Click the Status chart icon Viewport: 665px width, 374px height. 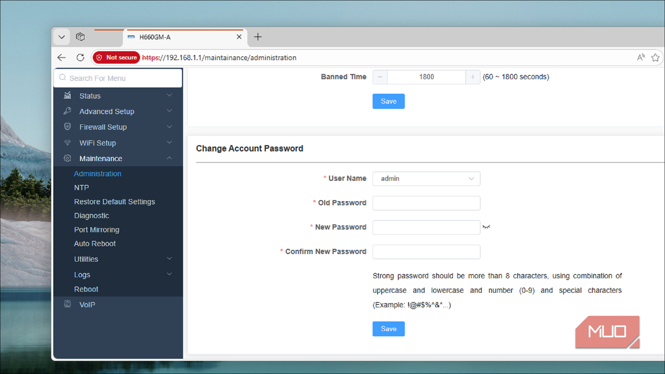pos(67,95)
